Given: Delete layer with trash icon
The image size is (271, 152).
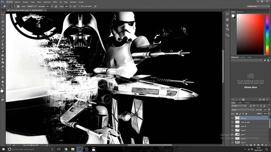Looking at the screenshot, I should (266, 145).
